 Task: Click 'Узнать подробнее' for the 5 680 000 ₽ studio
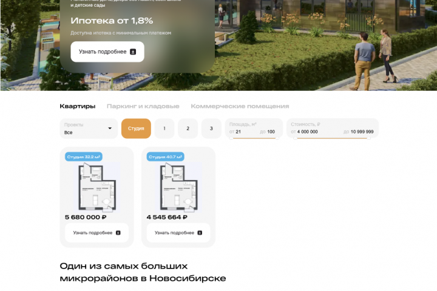[x=97, y=233]
